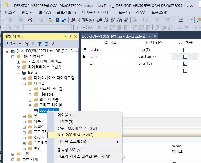Screen dimensions: 201x163
Task: Click the MDX query icon
Action: 106,20
